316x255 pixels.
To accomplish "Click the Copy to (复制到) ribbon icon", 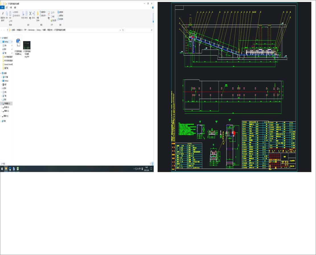I will [x=26, y=13].
